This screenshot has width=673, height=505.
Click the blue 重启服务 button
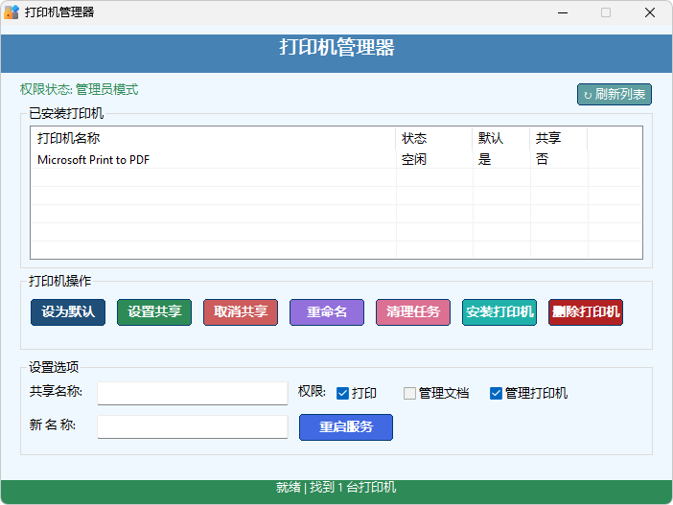[346, 427]
